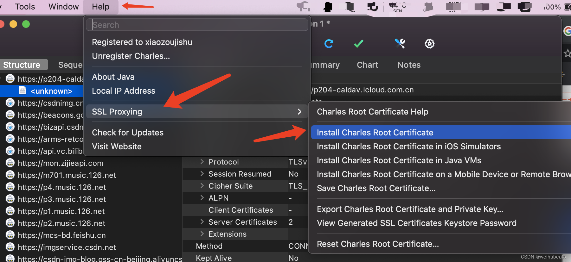This screenshot has height=262, width=571.
Task: Install Root Certificate on Mobile Device option
Action: click(444, 174)
